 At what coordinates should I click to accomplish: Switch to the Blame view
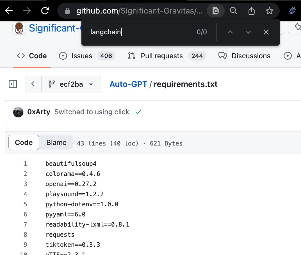pyautogui.click(x=56, y=142)
